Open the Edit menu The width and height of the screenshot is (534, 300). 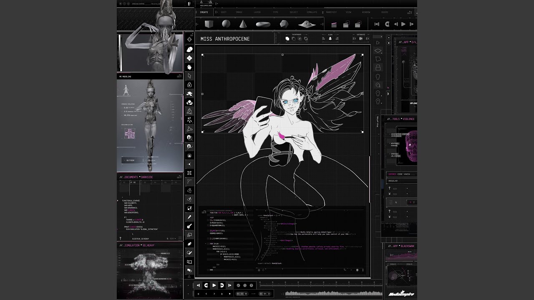tap(224, 12)
